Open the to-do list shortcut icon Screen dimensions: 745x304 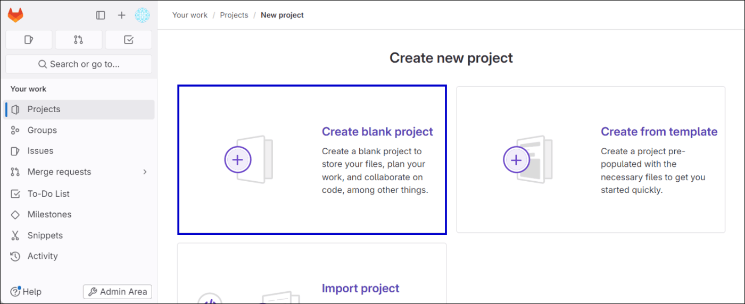point(128,40)
